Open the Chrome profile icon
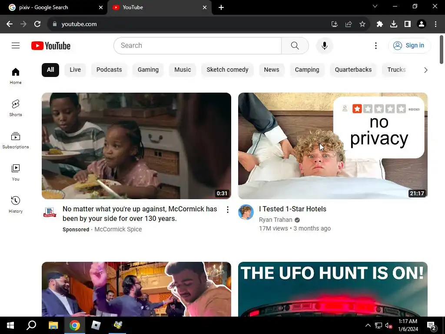The width and height of the screenshot is (445, 334). [422, 24]
